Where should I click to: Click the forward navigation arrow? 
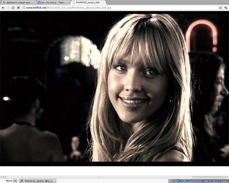[x=8, y=8]
